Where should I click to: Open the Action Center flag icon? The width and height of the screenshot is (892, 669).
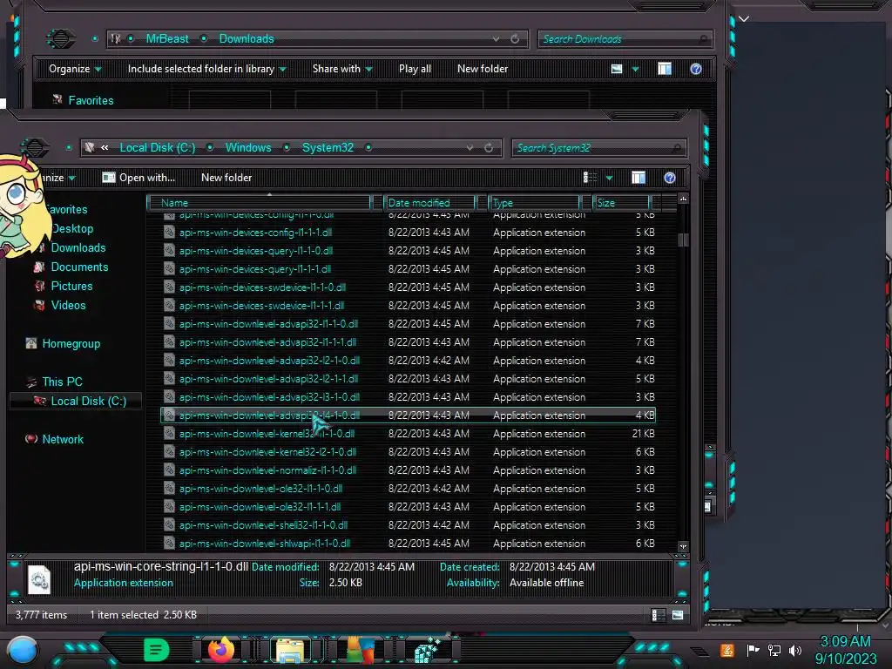pos(753,650)
